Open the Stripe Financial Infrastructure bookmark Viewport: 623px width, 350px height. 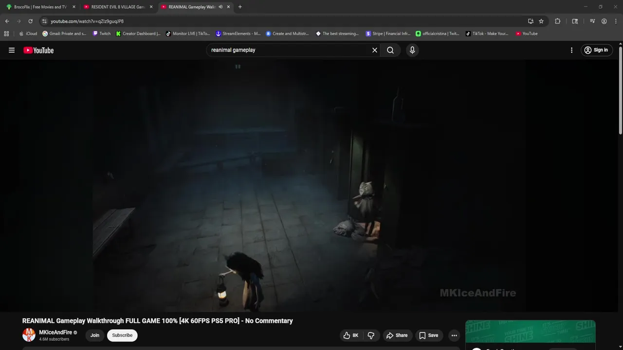(388, 34)
